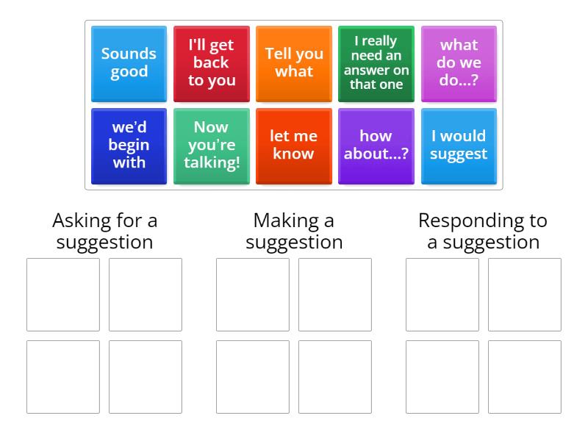Select the 'I would suggest' card
This screenshot has width=588, height=441.
coord(459,146)
